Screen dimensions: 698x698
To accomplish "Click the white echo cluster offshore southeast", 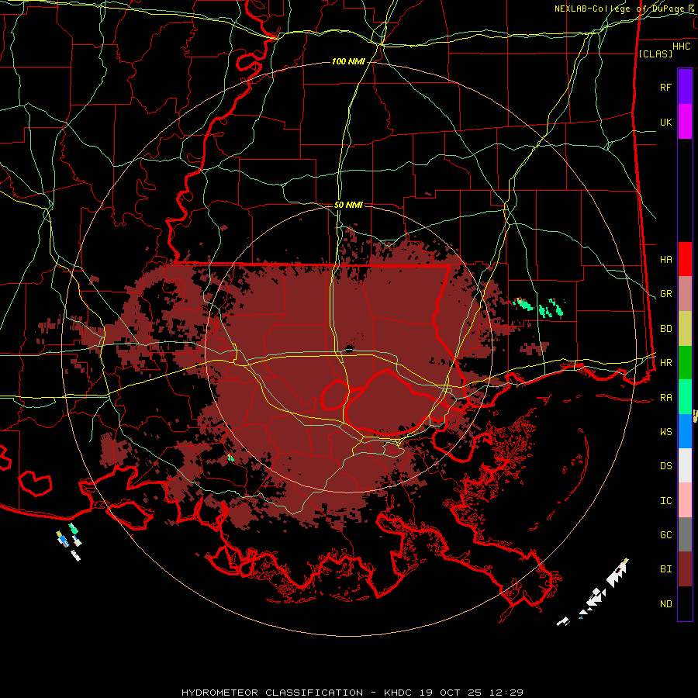I will click(594, 592).
